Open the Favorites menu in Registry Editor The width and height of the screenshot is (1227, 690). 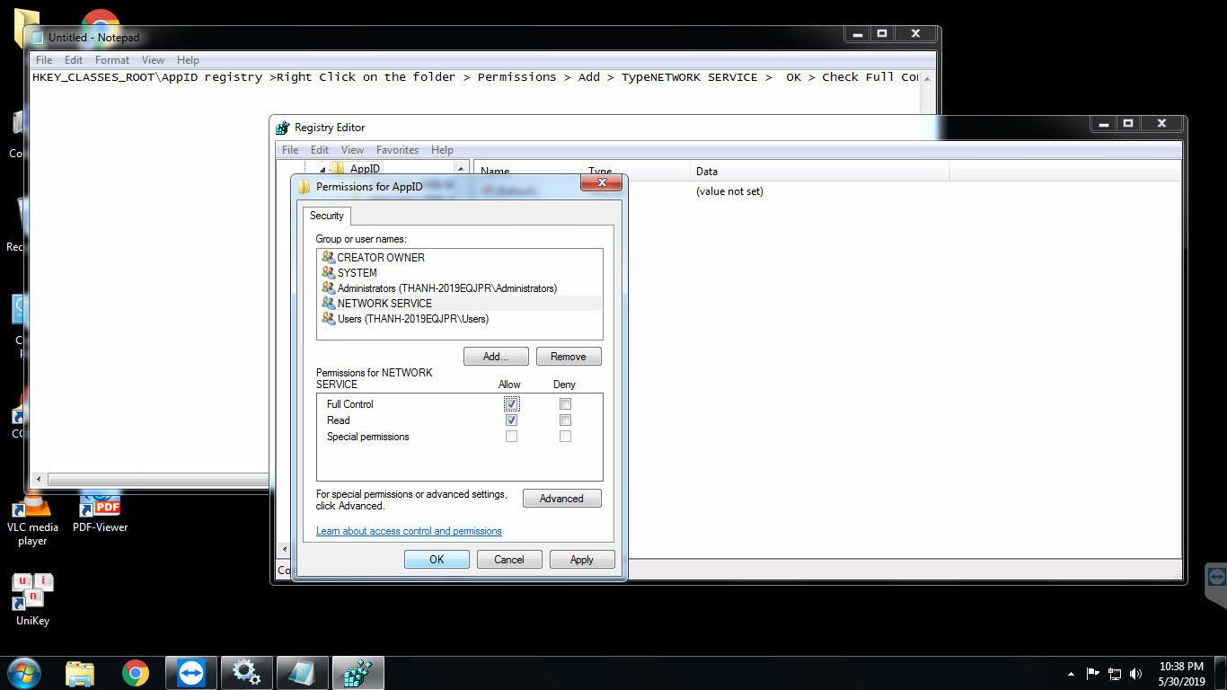(397, 150)
